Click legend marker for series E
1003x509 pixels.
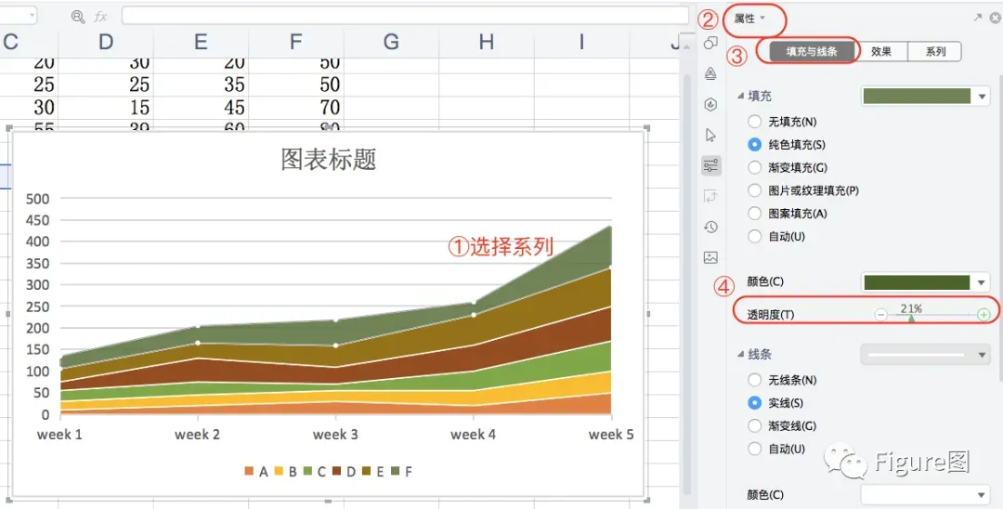(x=367, y=471)
